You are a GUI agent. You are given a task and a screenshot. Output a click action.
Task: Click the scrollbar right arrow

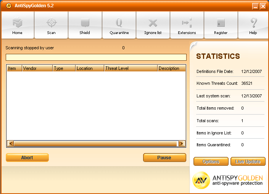tap(182, 144)
